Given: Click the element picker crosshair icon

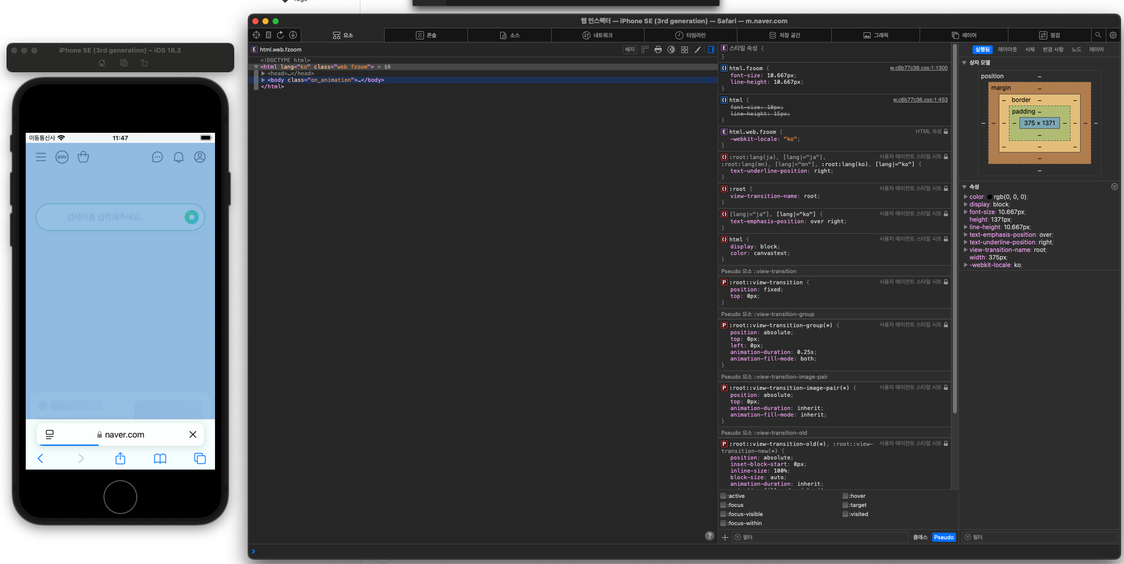Looking at the screenshot, I should [256, 35].
